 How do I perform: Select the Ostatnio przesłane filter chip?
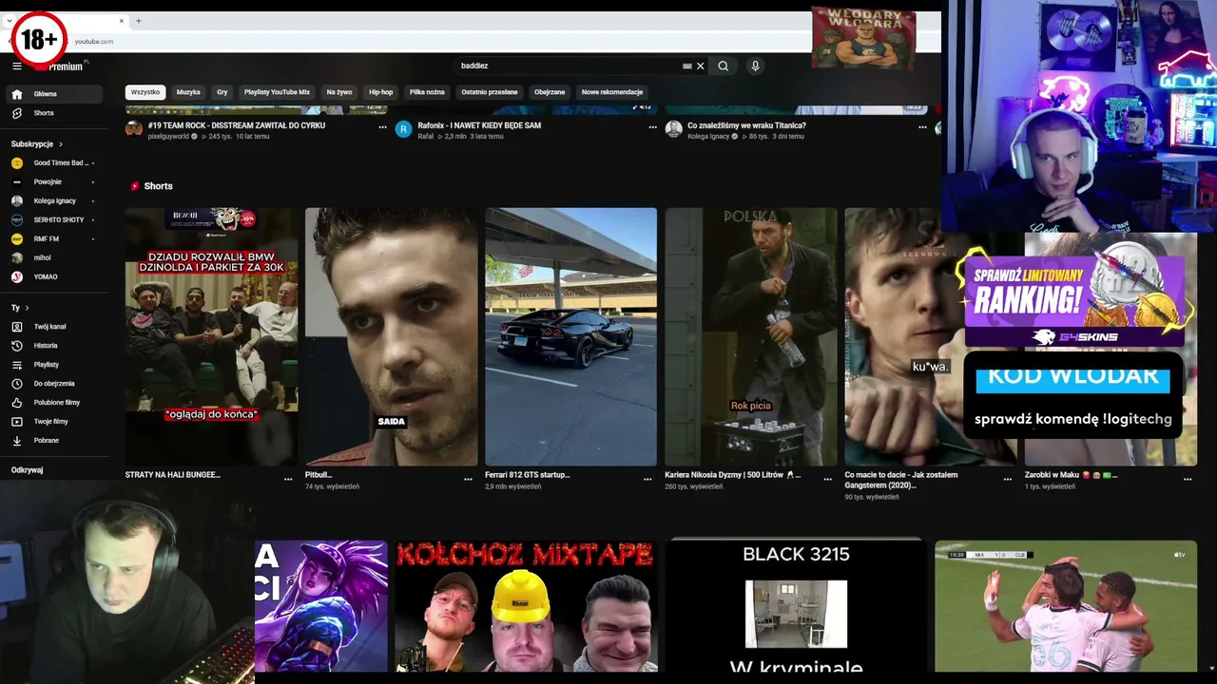pos(490,92)
